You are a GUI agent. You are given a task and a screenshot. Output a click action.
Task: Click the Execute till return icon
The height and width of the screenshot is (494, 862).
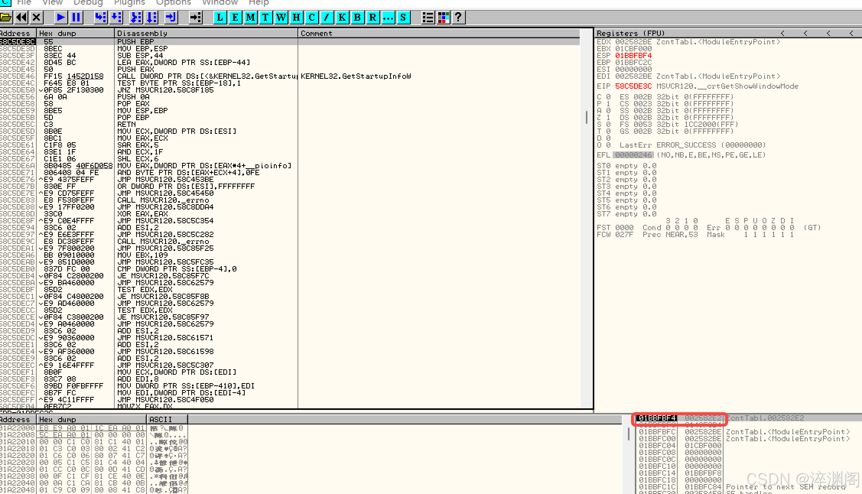[x=171, y=17]
